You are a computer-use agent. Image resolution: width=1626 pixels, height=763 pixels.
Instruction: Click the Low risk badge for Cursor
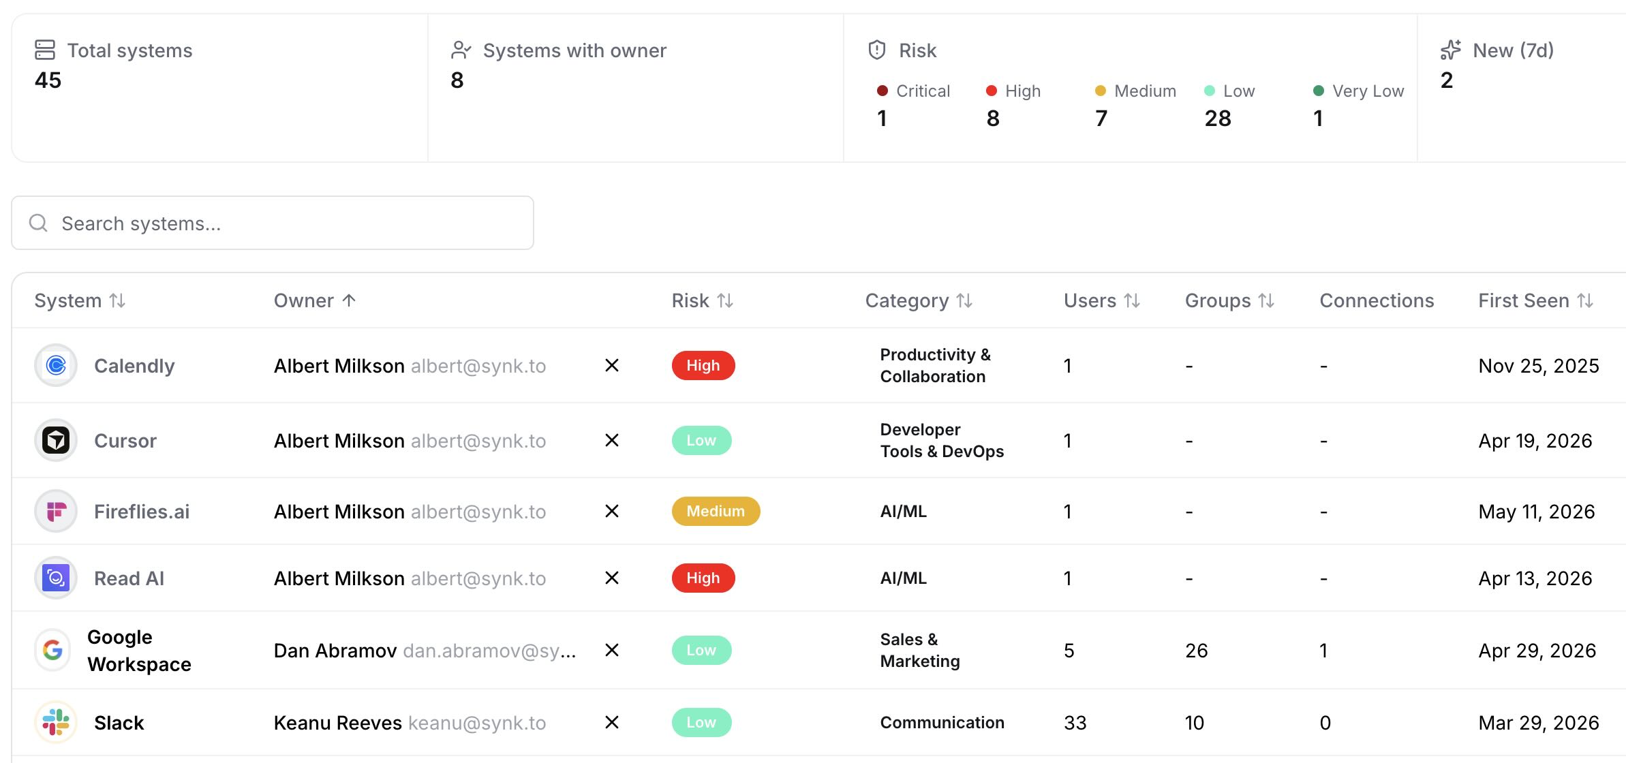click(x=701, y=440)
